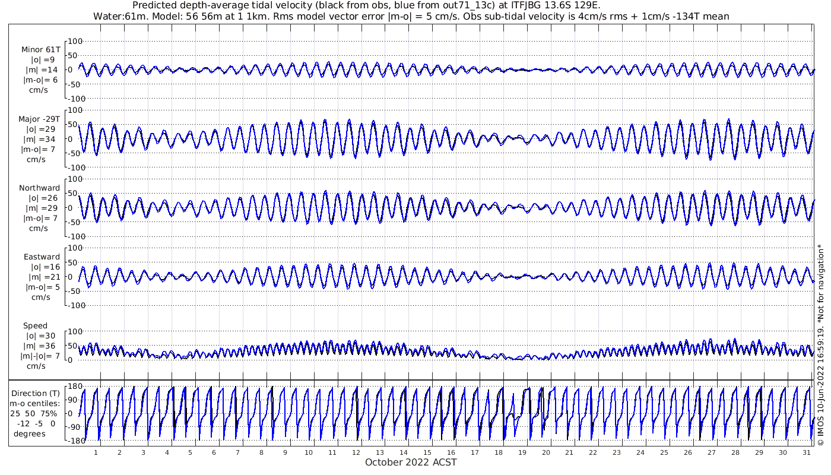Click the '|m| =29' value in Northward panel

click(x=43, y=208)
